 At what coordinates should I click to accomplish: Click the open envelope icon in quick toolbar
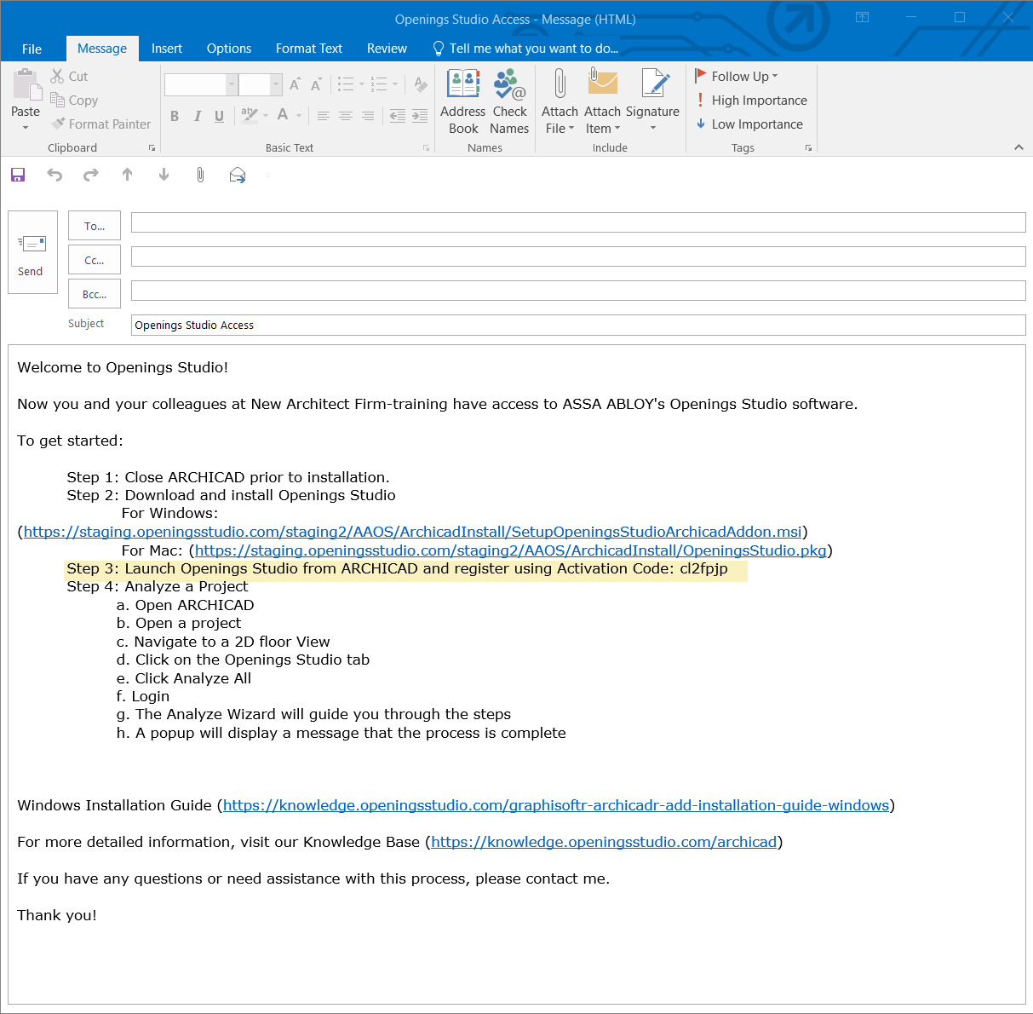(238, 175)
